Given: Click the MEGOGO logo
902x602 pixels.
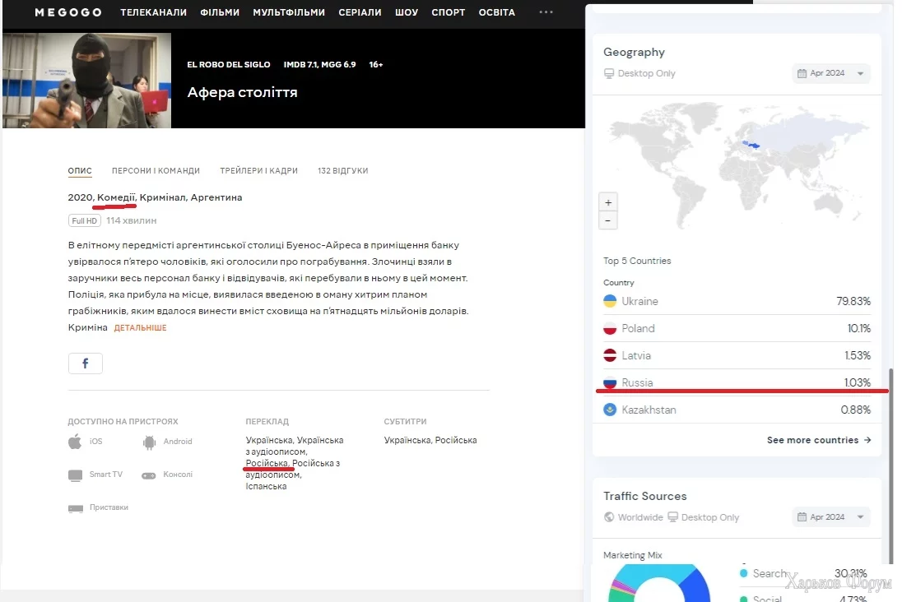Looking at the screenshot, I should pos(67,12).
